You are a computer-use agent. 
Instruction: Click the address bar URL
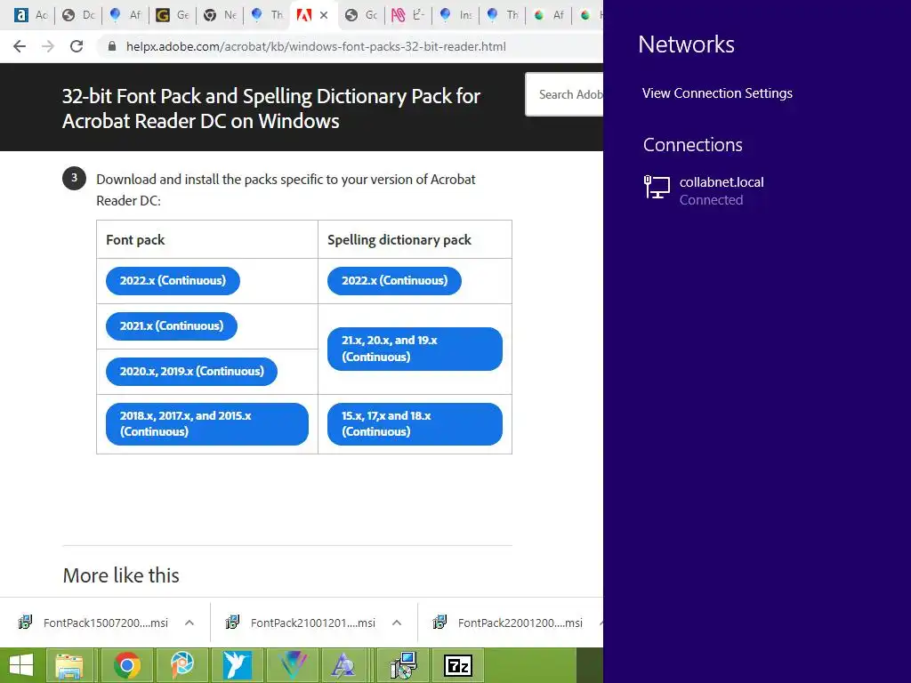[316, 46]
